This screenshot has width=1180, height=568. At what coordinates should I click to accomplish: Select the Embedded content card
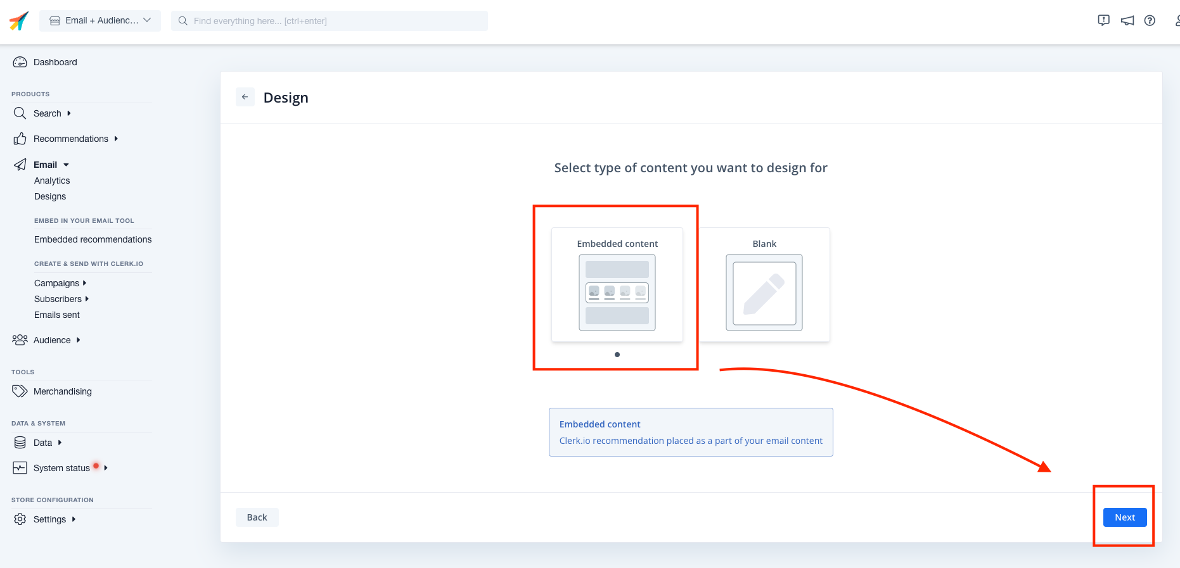617,285
